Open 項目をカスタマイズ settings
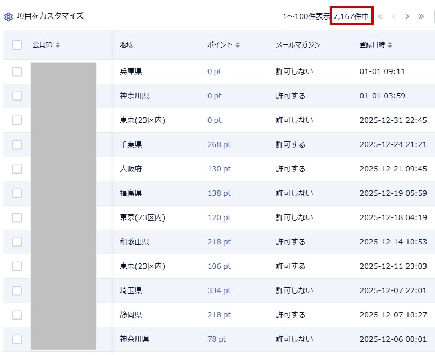The image size is (435, 355). click(50, 16)
